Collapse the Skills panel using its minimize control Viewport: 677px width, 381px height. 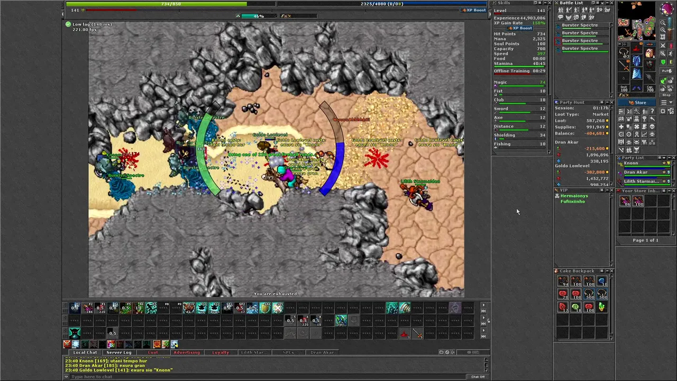pyautogui.click(x=545, y=3)
